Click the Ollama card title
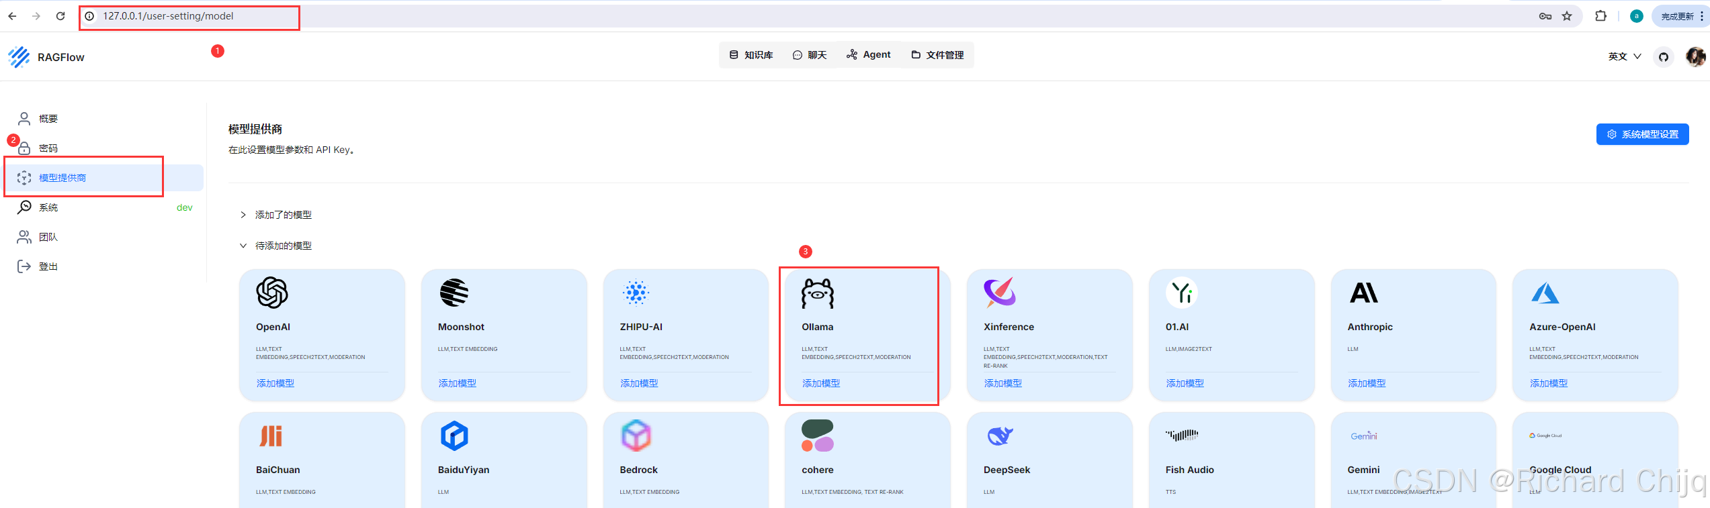Screen dimensions: 1710x508 click(818, 327)
